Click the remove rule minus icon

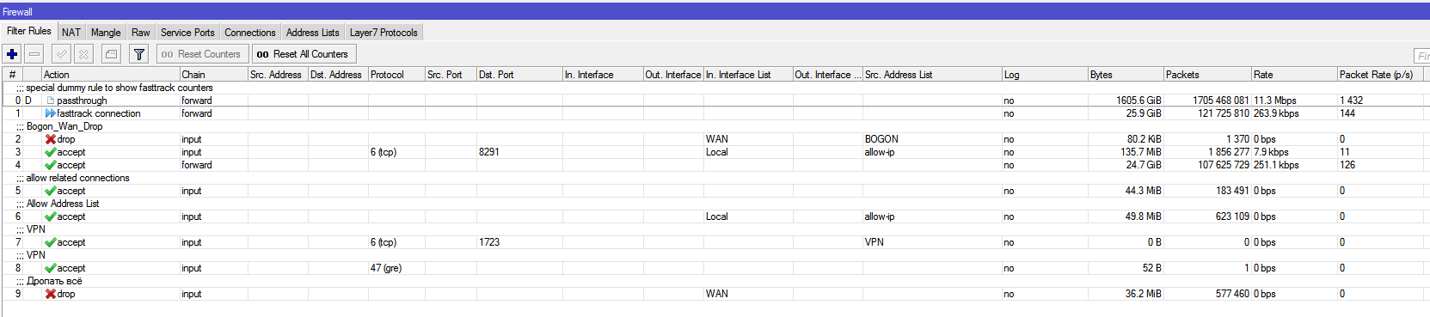click(x=34, y=54)
